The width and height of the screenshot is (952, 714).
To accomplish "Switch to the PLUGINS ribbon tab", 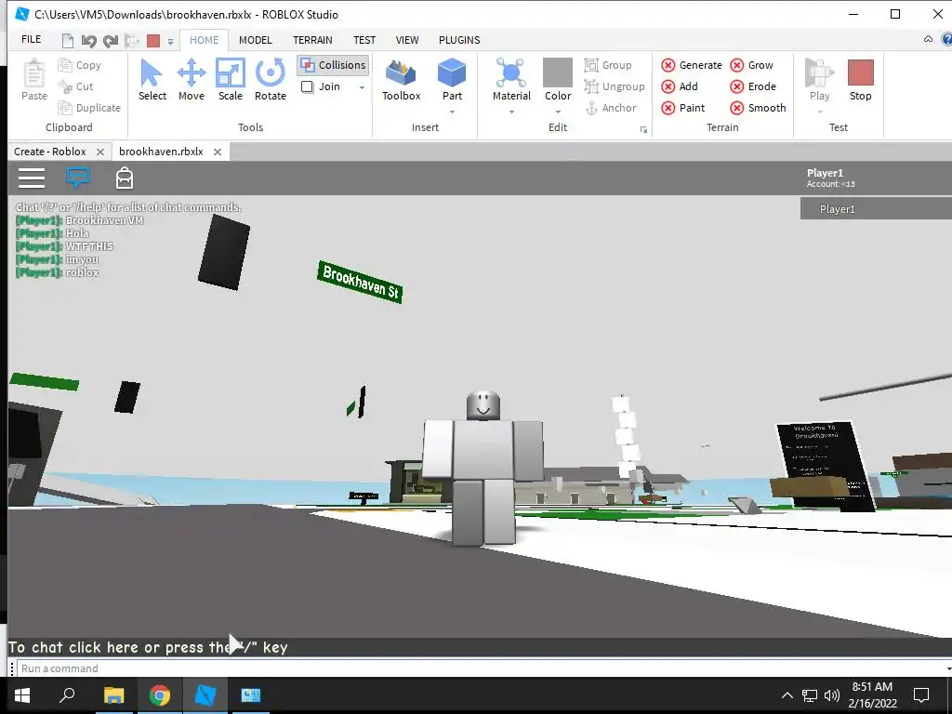I will click(459, 40).
